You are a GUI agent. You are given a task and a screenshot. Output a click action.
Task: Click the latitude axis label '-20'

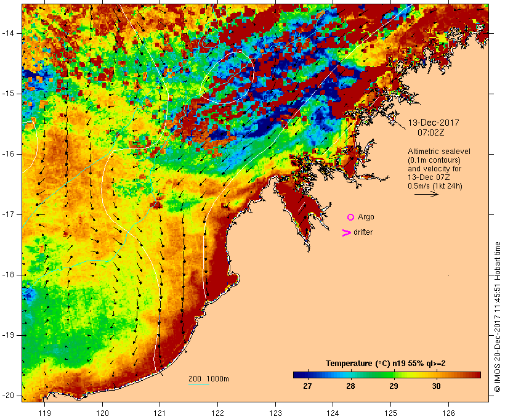[8, 396]
